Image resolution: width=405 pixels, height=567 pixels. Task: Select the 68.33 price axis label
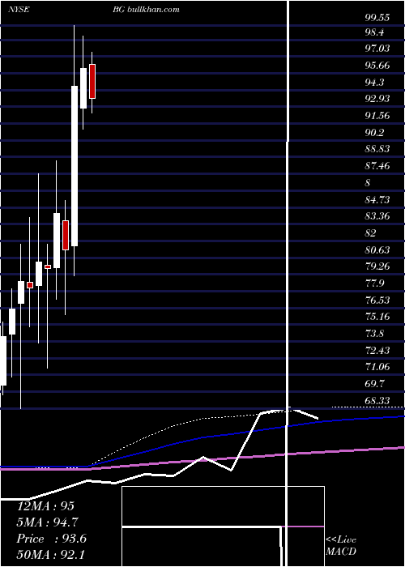coord(377,401)
